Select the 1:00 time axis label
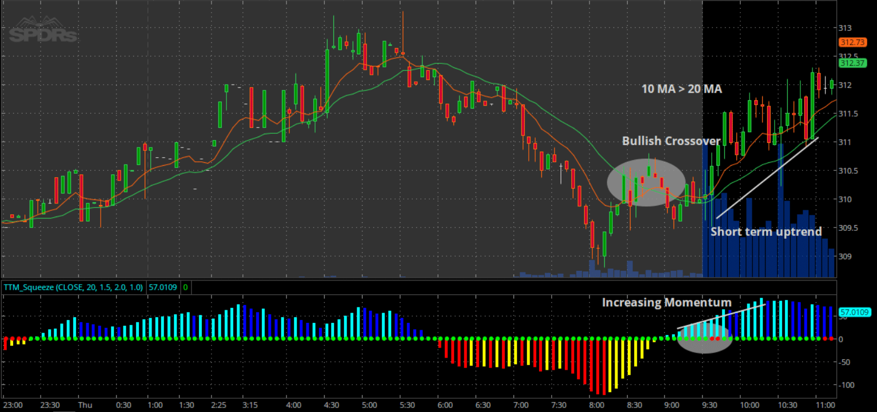The height and width of the screenshot is (412, 877). pyautogui.click(x=155, y=405)
